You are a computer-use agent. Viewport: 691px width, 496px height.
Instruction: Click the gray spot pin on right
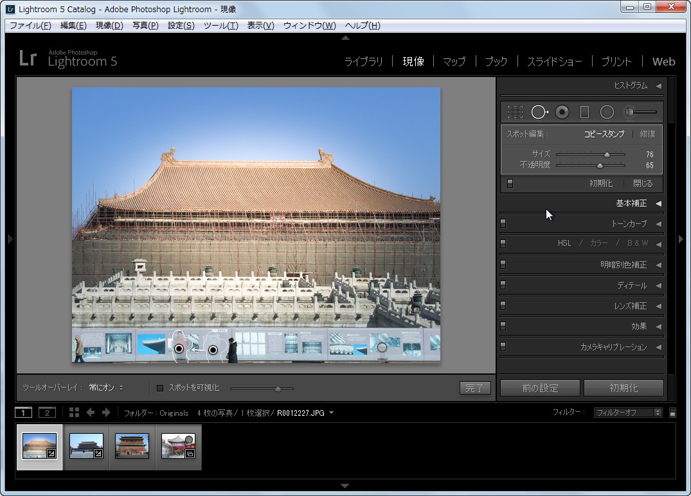click(382, 347)
